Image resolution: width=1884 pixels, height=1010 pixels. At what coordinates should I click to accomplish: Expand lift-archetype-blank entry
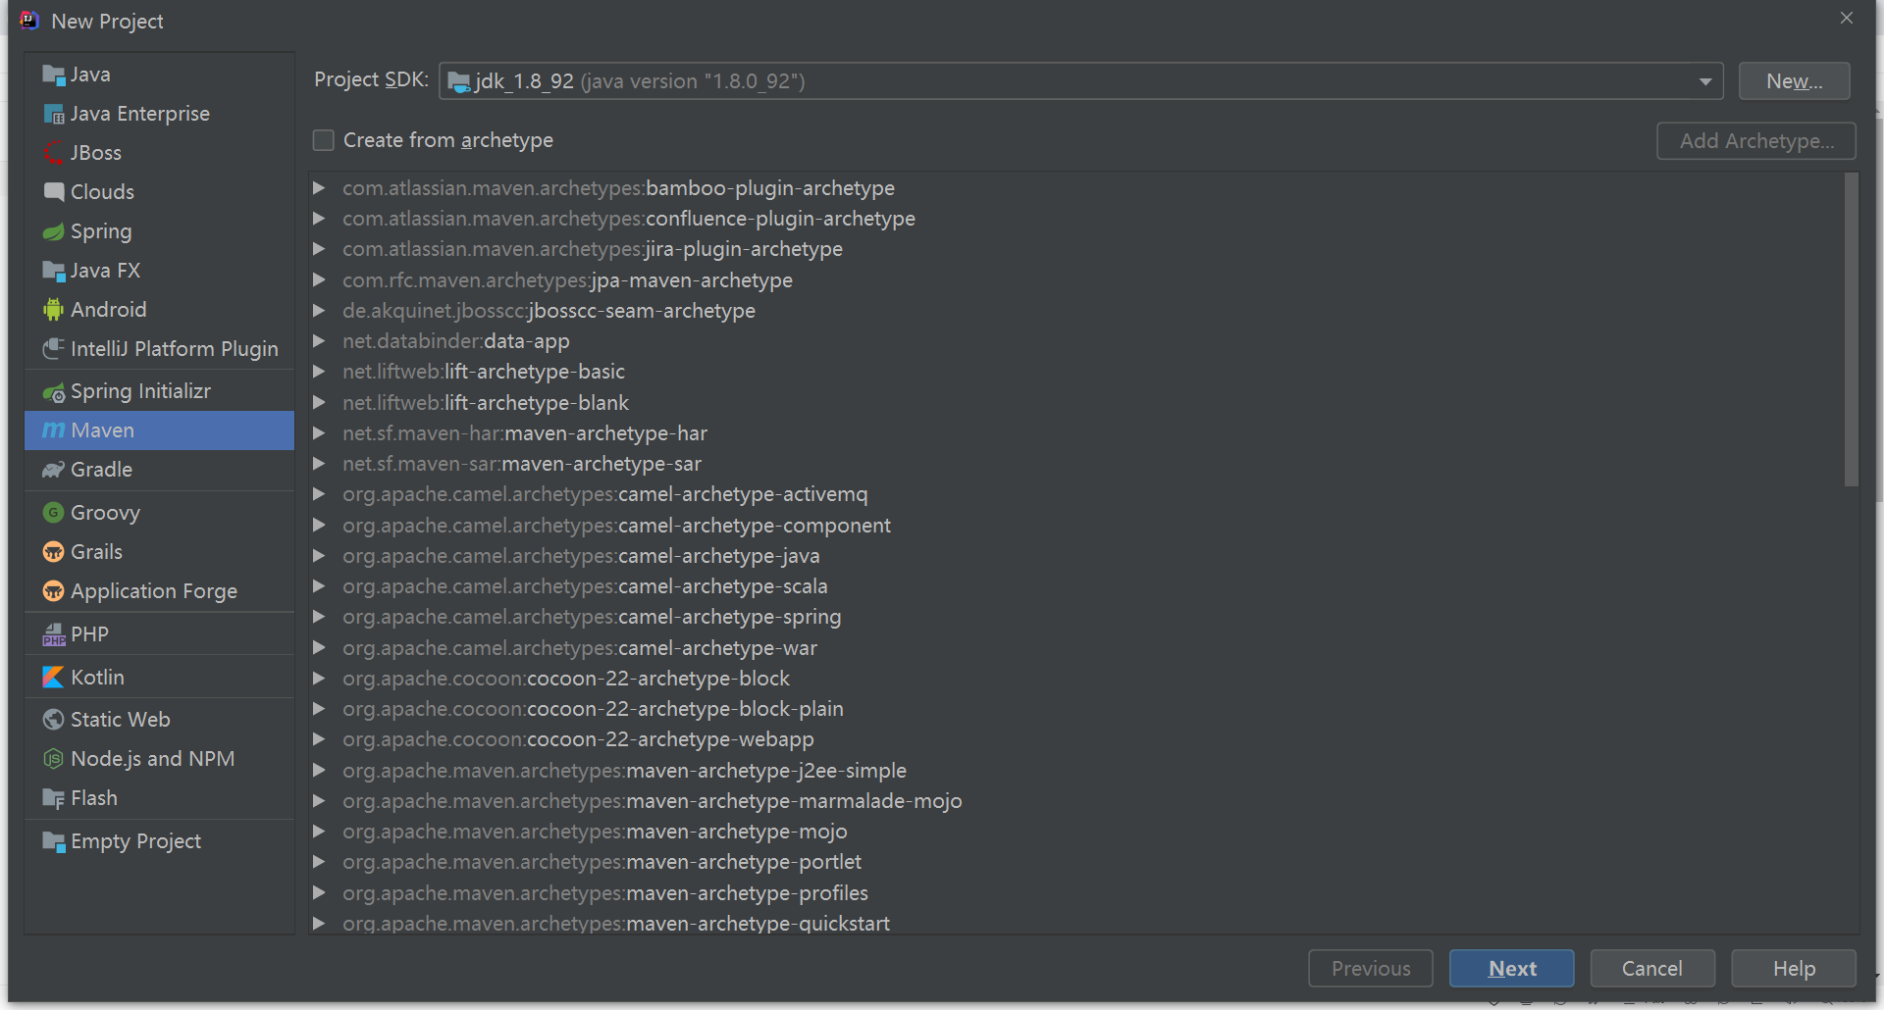tap(319, 402)
